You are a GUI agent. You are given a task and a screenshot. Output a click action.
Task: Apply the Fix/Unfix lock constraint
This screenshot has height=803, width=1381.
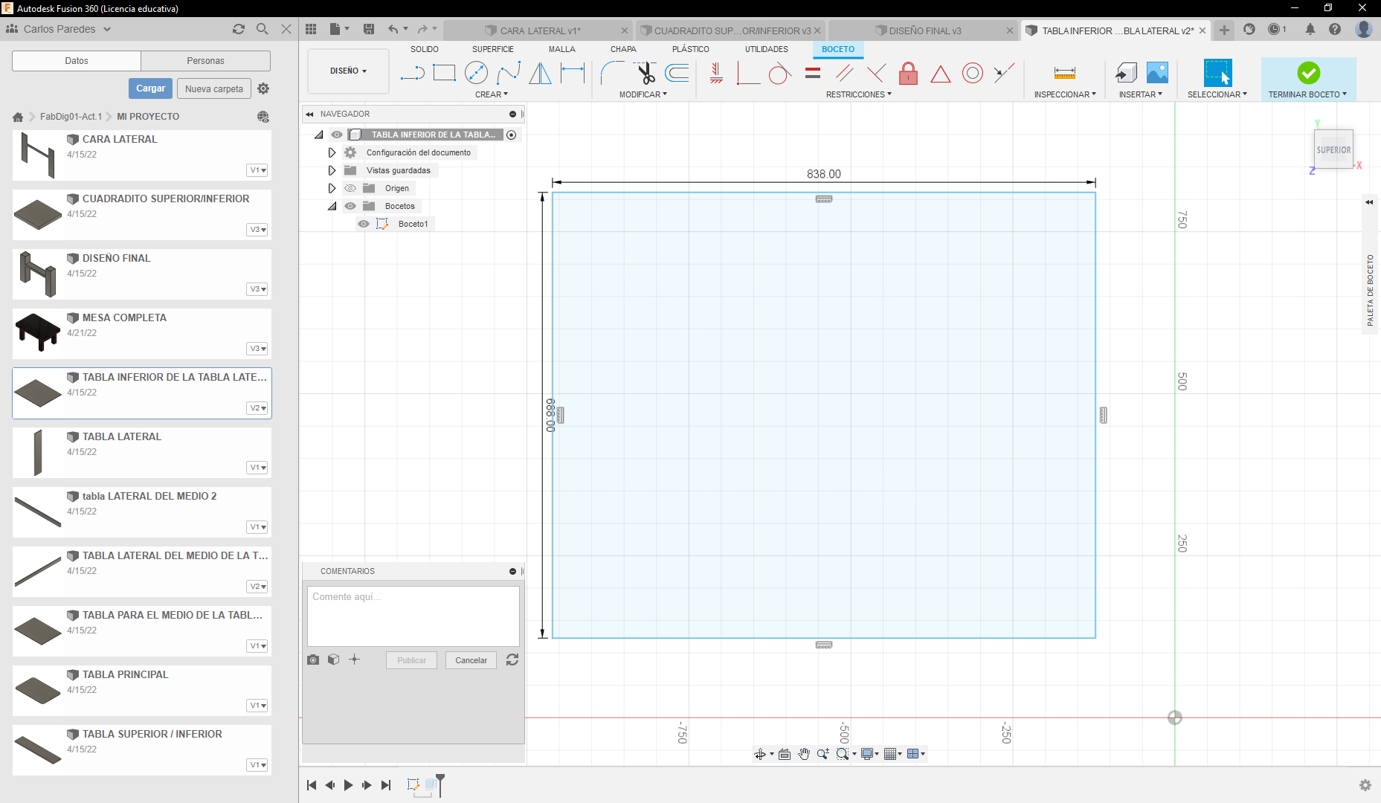908,73
